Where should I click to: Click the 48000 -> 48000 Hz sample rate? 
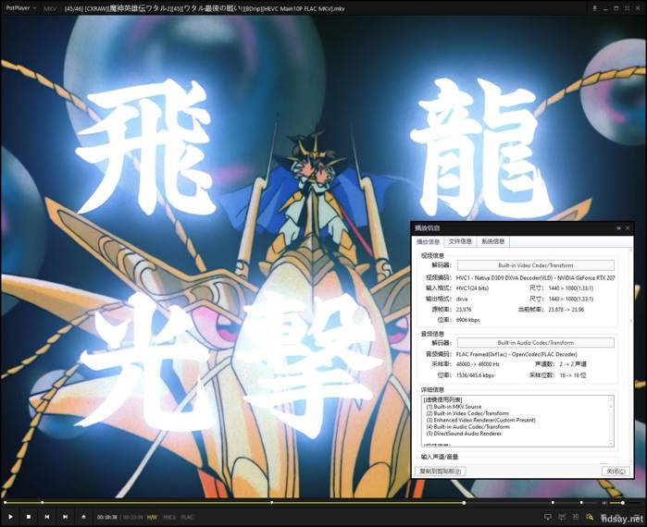pos(478,364)
